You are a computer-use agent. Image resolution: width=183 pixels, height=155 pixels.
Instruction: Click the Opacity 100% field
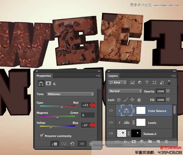(x=161, y=91)
